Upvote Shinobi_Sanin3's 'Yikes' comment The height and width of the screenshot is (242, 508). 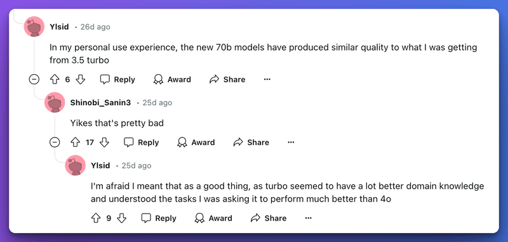[75, 142]
